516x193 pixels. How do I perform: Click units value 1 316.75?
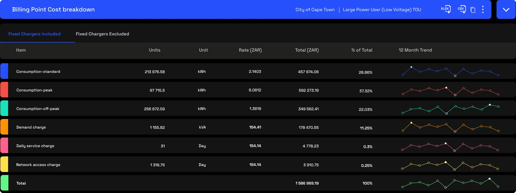pyautogui.click(x=157, y=165)
